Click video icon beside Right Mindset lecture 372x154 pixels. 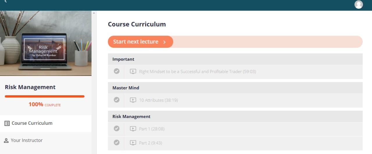tap(133, 71)
